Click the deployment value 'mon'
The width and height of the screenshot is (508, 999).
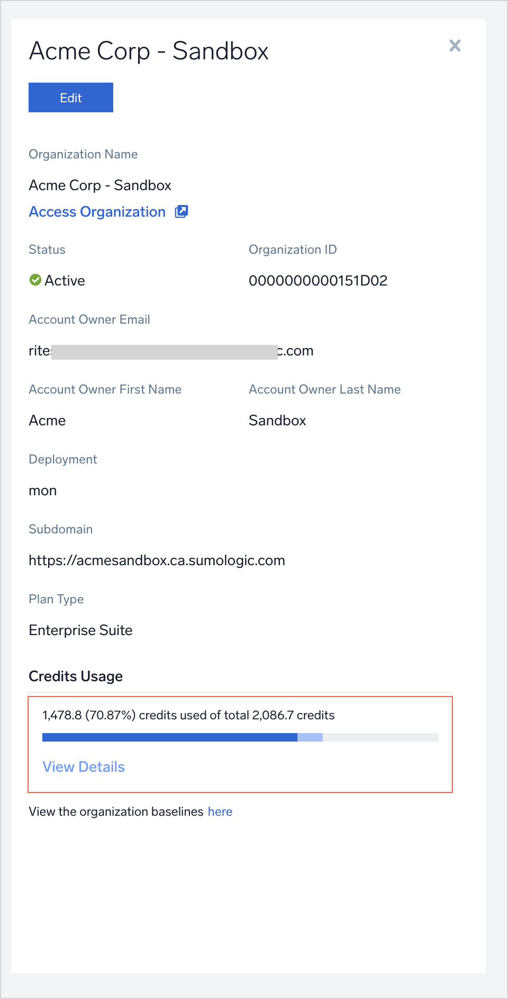tap(43, 491)
